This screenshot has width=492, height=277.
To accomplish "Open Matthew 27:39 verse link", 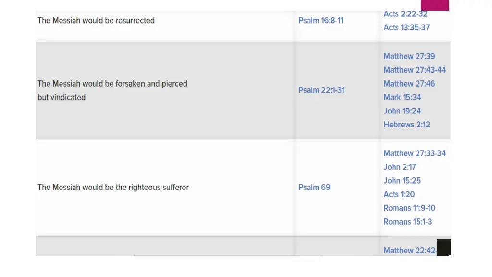I will tap(409, 57).
